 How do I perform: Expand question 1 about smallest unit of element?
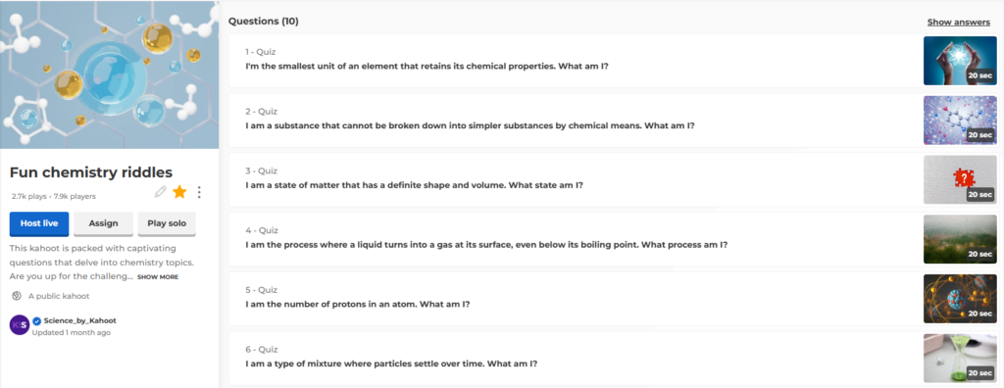(576, 61)
